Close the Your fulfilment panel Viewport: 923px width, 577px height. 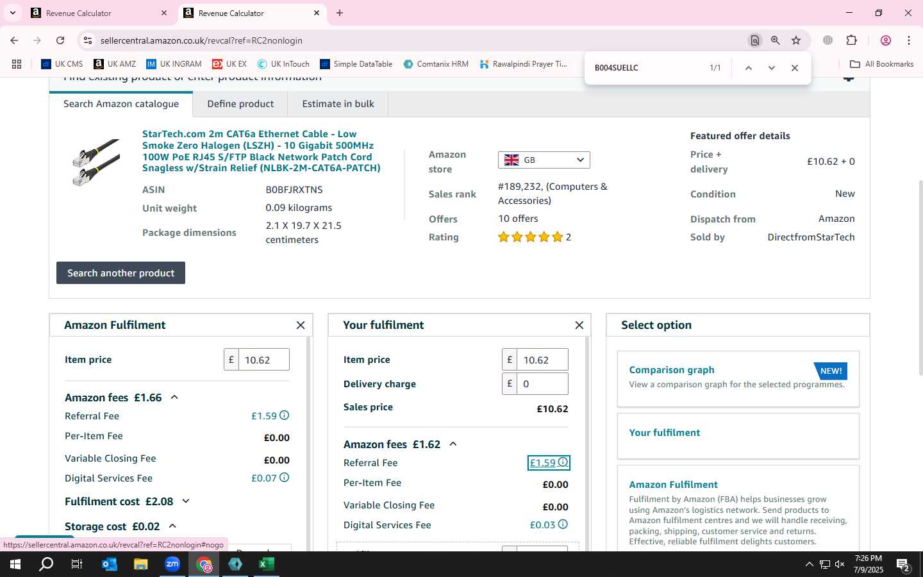(x=579, y=325)
